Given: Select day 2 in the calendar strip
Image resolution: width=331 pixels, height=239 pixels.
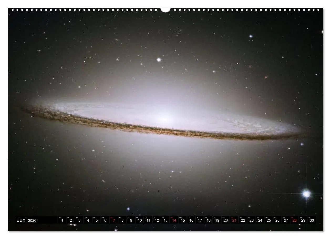Looking at the screenshot, I should pos(71,220).
